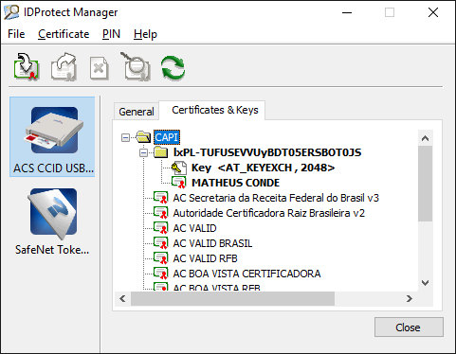The height and width of the screenshot is (354, 456).
Task: Open the Certificate menu
Action: pos(64,34)
